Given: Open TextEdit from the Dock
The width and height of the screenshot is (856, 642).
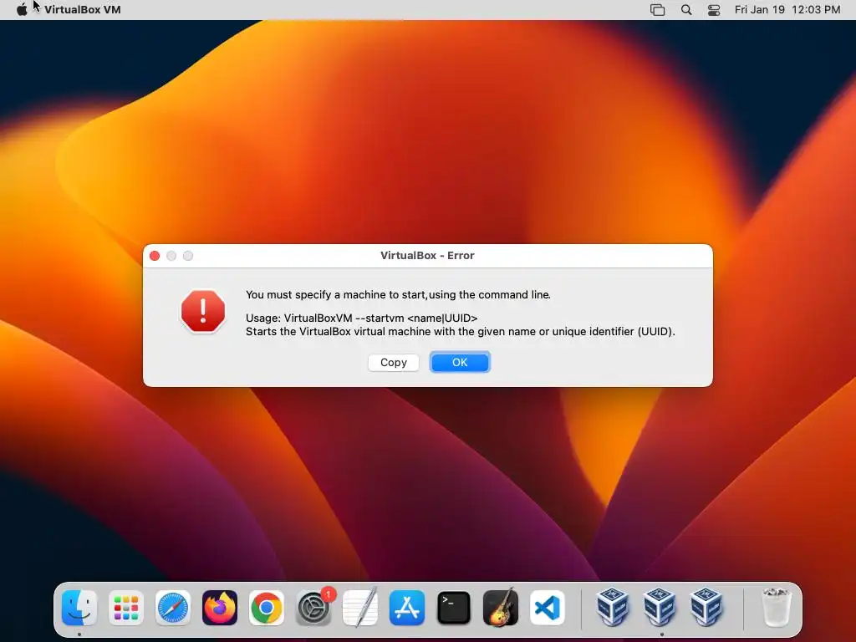Looking at the screenshot, I should 360,608.
